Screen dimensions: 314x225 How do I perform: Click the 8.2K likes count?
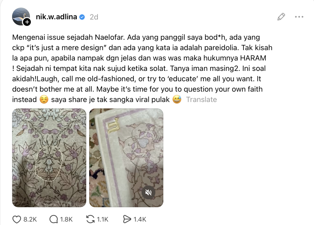pos(30,220)
